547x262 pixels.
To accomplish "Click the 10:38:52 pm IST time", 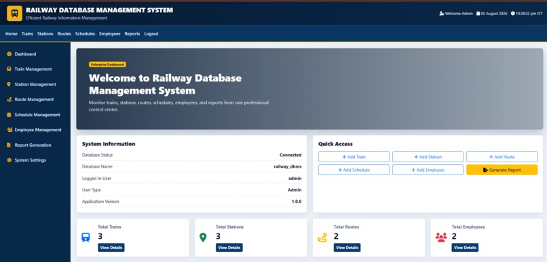I will pyautogui.click(x=529, y=14).
